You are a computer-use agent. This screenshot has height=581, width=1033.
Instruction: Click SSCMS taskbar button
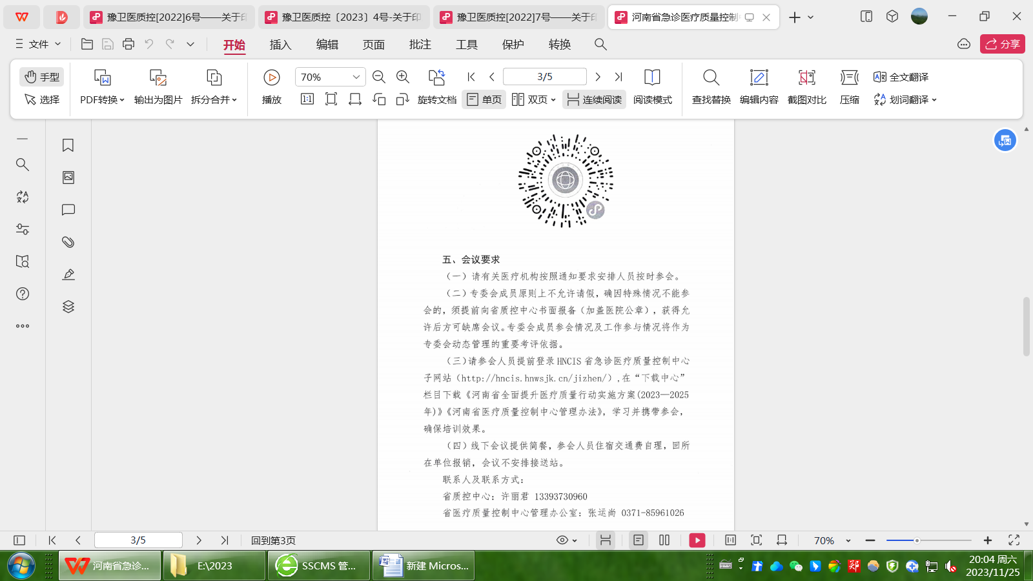pyautogui.click(x=319, y=566)
